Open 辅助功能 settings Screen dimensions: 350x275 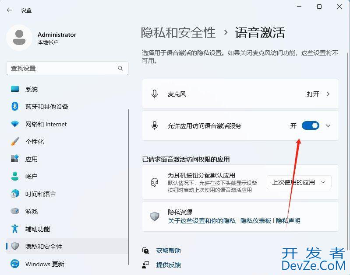pos(67,228)
